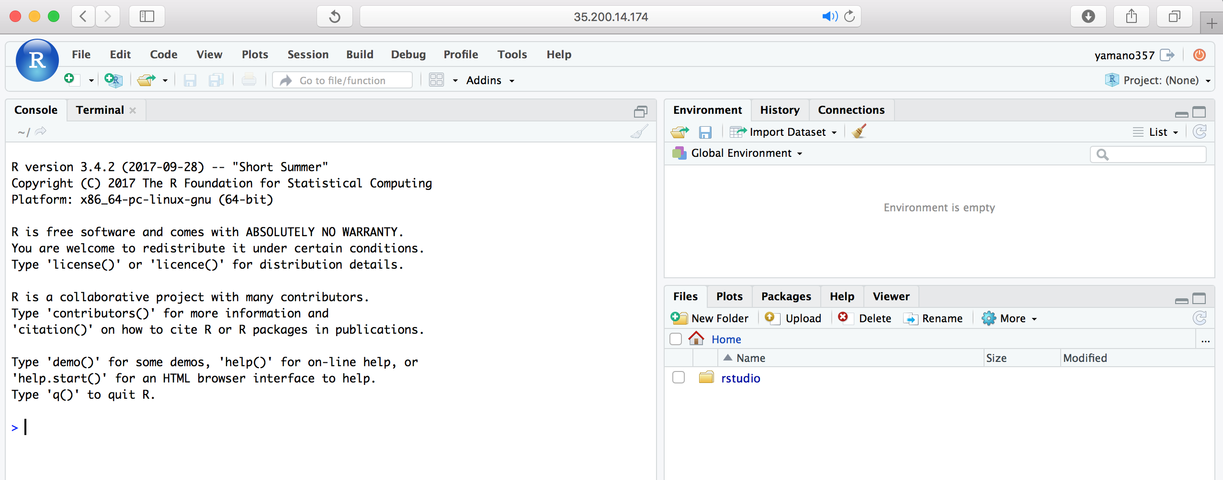Switch to the Connections tab

[x=851, y=110]
